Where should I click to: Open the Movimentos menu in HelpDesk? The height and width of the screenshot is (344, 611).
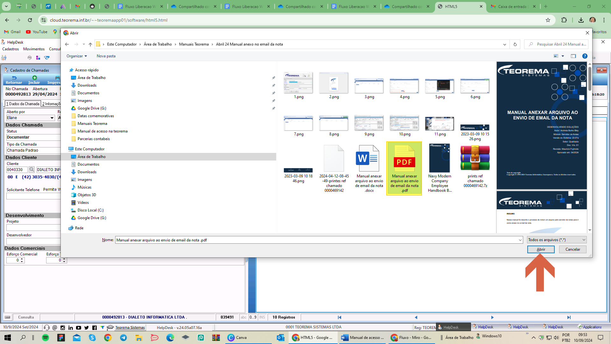[x=34, y=49]
